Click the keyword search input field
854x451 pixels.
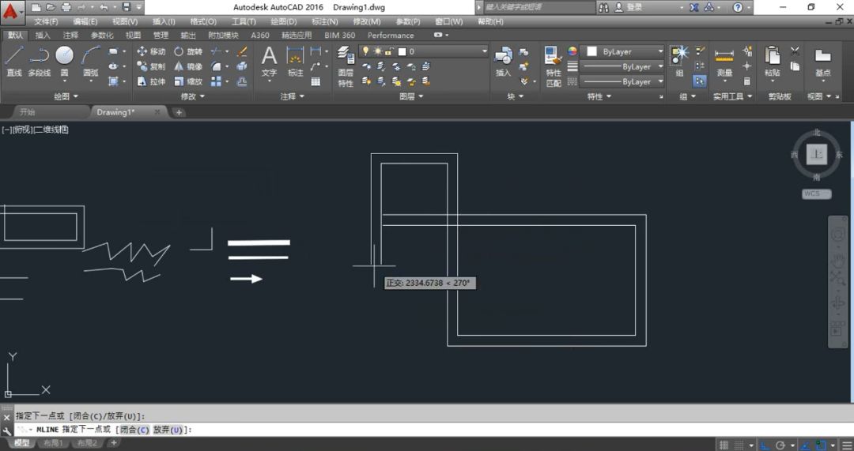(539, 8)
